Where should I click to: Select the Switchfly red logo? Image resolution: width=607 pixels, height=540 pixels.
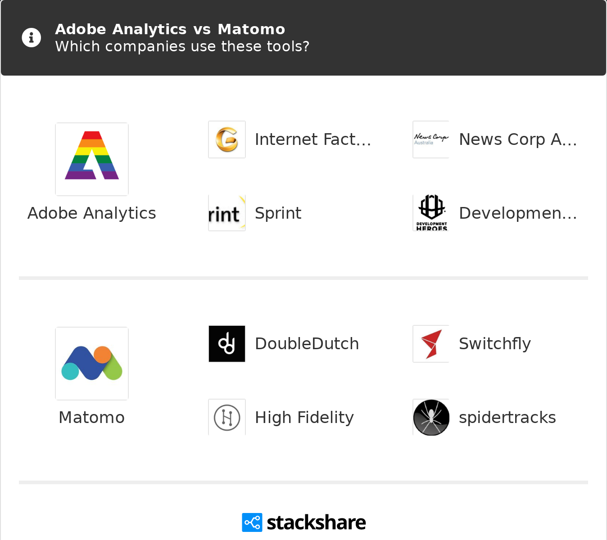[431, 344]
